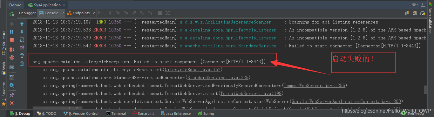Click Run to Cursor button
This screenshot has width=434, height=117.
150,13
